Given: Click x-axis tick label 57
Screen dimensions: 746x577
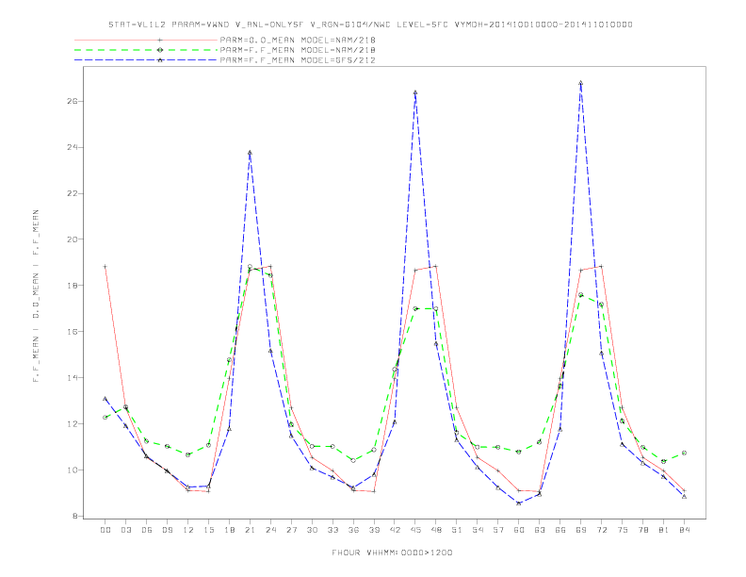Looking at the screenshot, I should (498, 530).
